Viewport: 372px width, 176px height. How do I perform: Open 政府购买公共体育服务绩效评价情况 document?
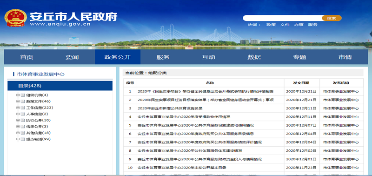(x=199, y=142)
